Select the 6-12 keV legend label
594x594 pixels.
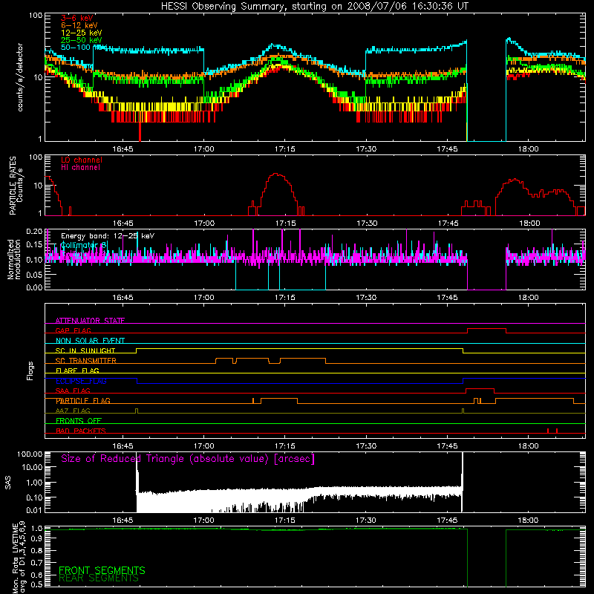point(79,25)
